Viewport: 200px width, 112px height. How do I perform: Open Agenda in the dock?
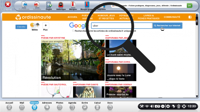(72, 106)
